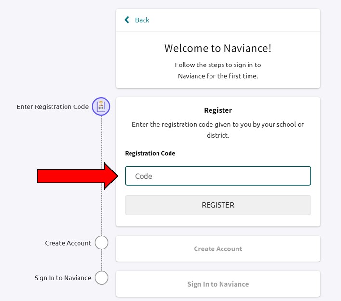The height and width of the screenshot is (301, 341).
Task: Focus the Code input field
Action: 218,176
